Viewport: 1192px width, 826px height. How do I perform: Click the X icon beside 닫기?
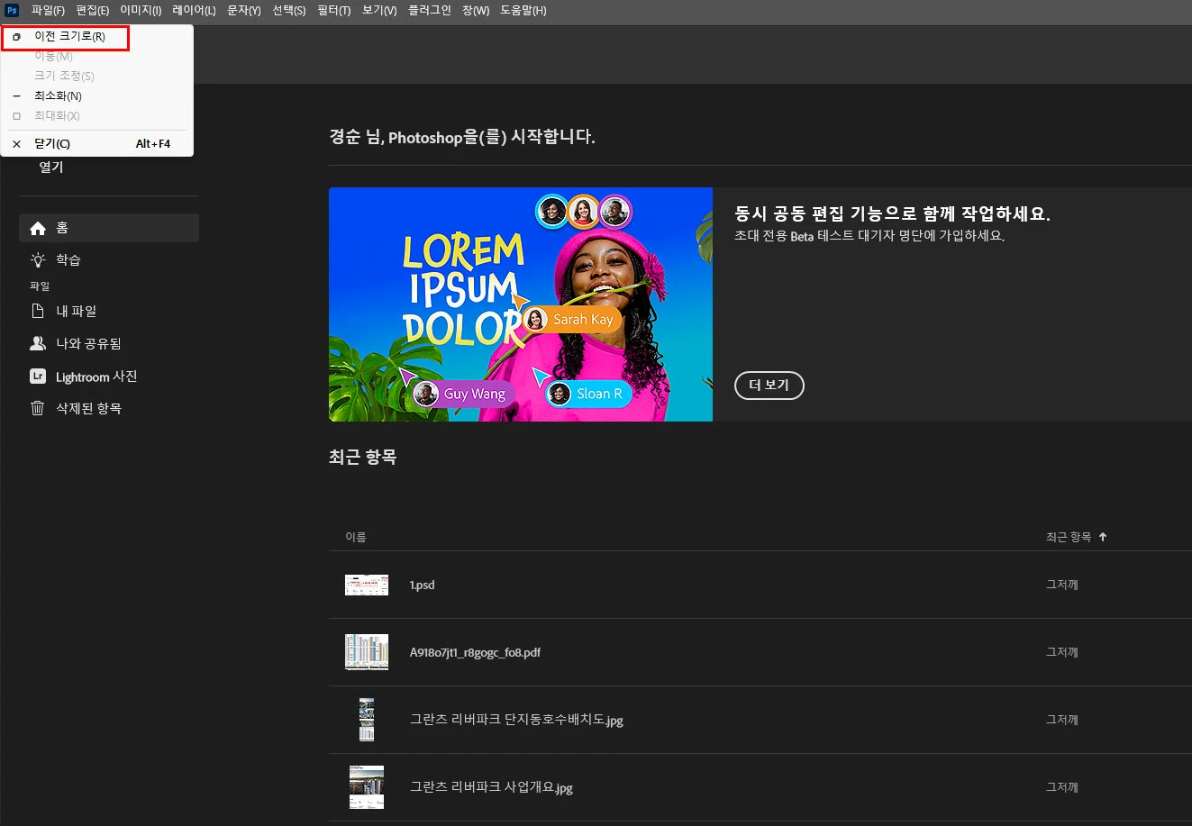click(x=16, y=144)
